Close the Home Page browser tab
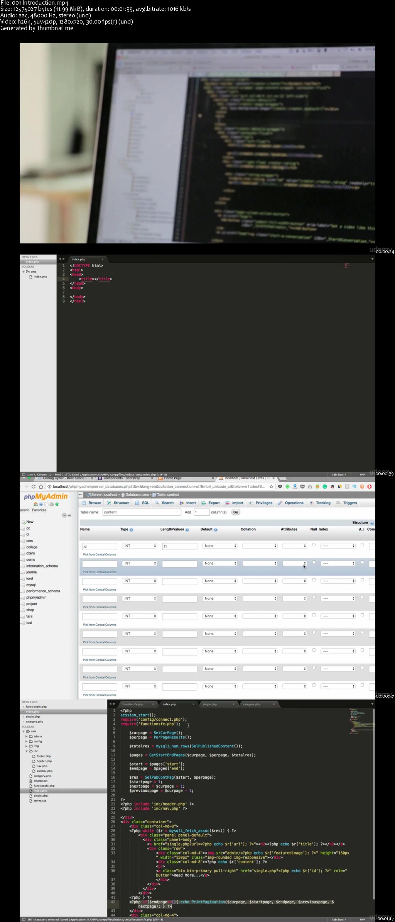Viewport: 395px width, 922px height. [x=213, y=478]
